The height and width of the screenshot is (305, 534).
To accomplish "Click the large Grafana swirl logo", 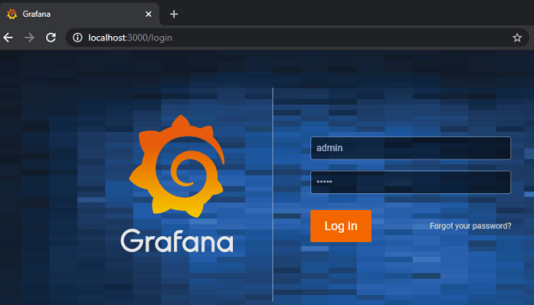I will 177,166.
